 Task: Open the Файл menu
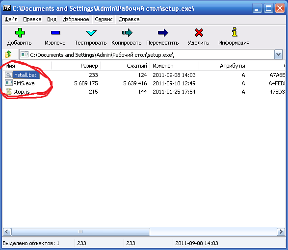pos(11,19)
